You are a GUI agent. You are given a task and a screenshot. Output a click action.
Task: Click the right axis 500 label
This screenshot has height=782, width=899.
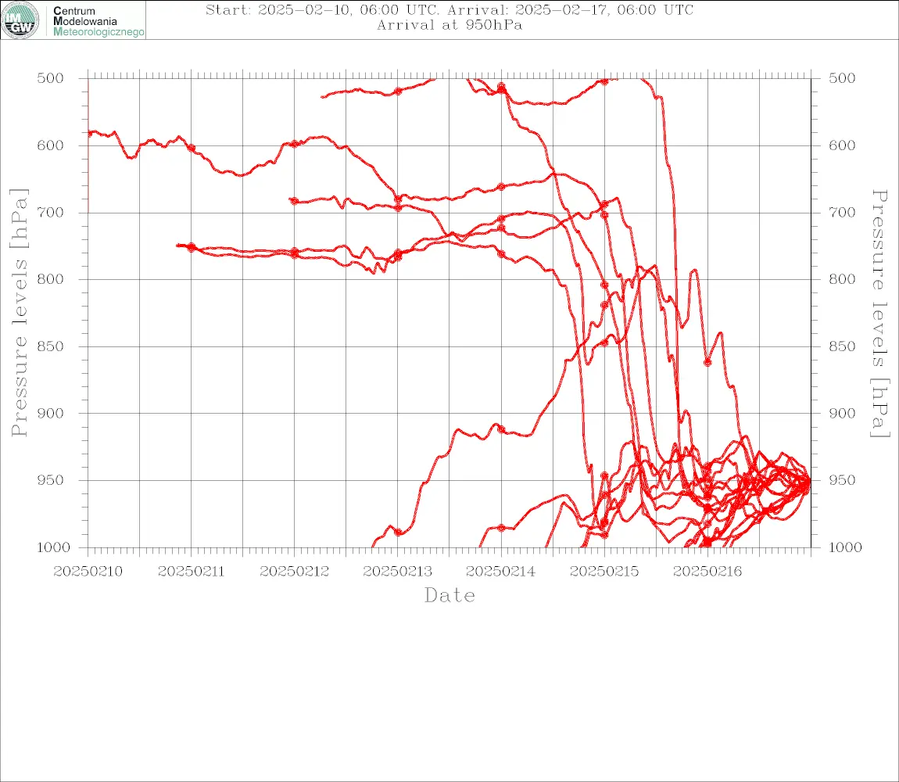pyautogui.click(x=842, y=78)
